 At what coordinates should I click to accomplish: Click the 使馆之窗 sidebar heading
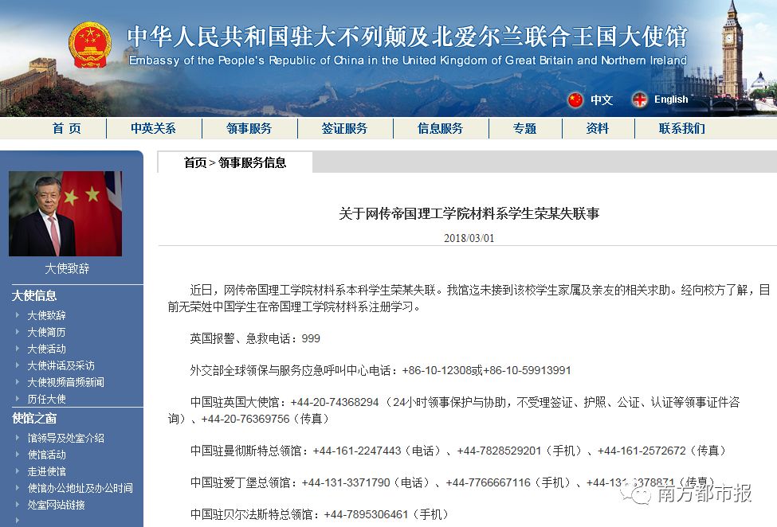[x=34, y=419]
